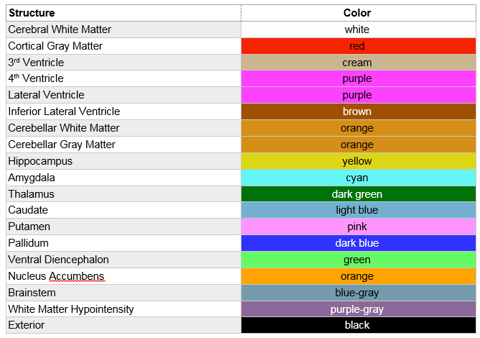Select the orange Nucleus Accumbens color cell
The width and height of the screenshot is (480, 338).
(358, 276)
